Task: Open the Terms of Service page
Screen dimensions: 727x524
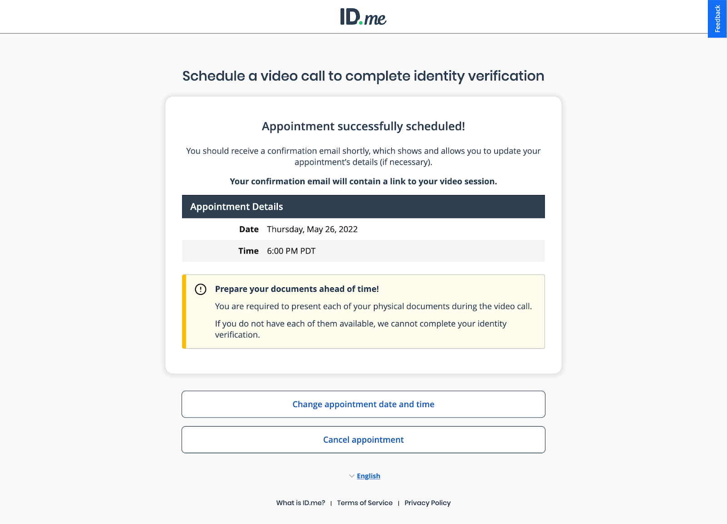Action: [x=365, y=503]
